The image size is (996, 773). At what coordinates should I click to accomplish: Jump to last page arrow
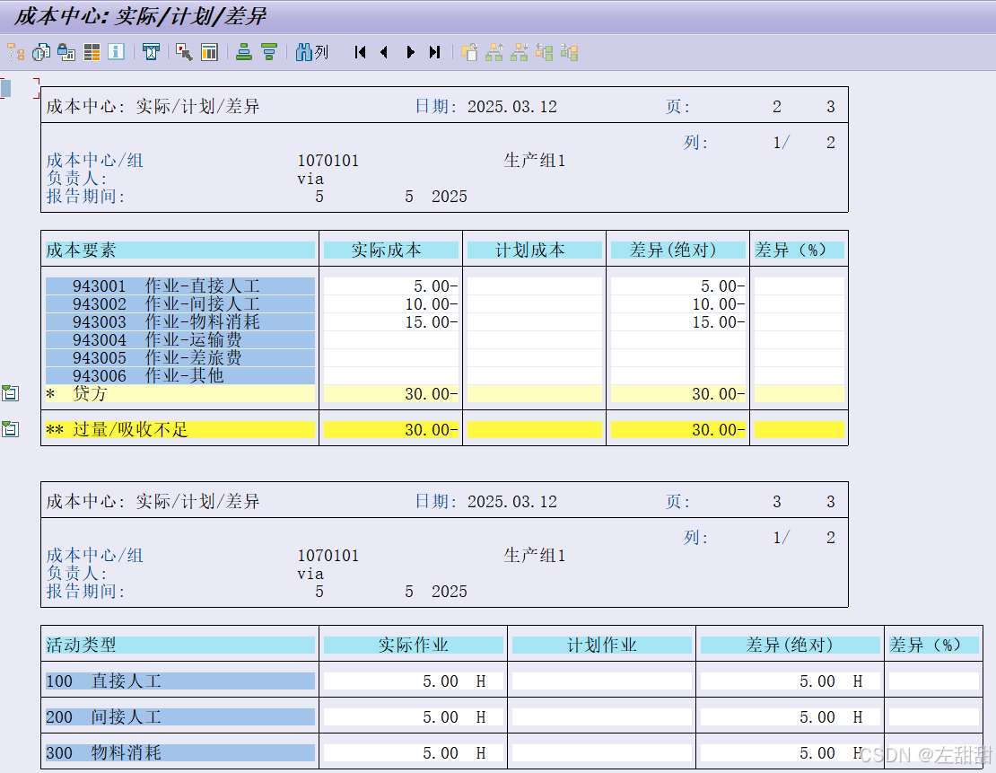[434, 52]
